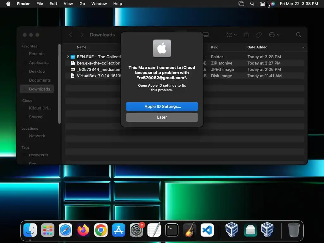Open Control Center in the menu bar
This screenshot has height=243, width=324.
point(262,4)
